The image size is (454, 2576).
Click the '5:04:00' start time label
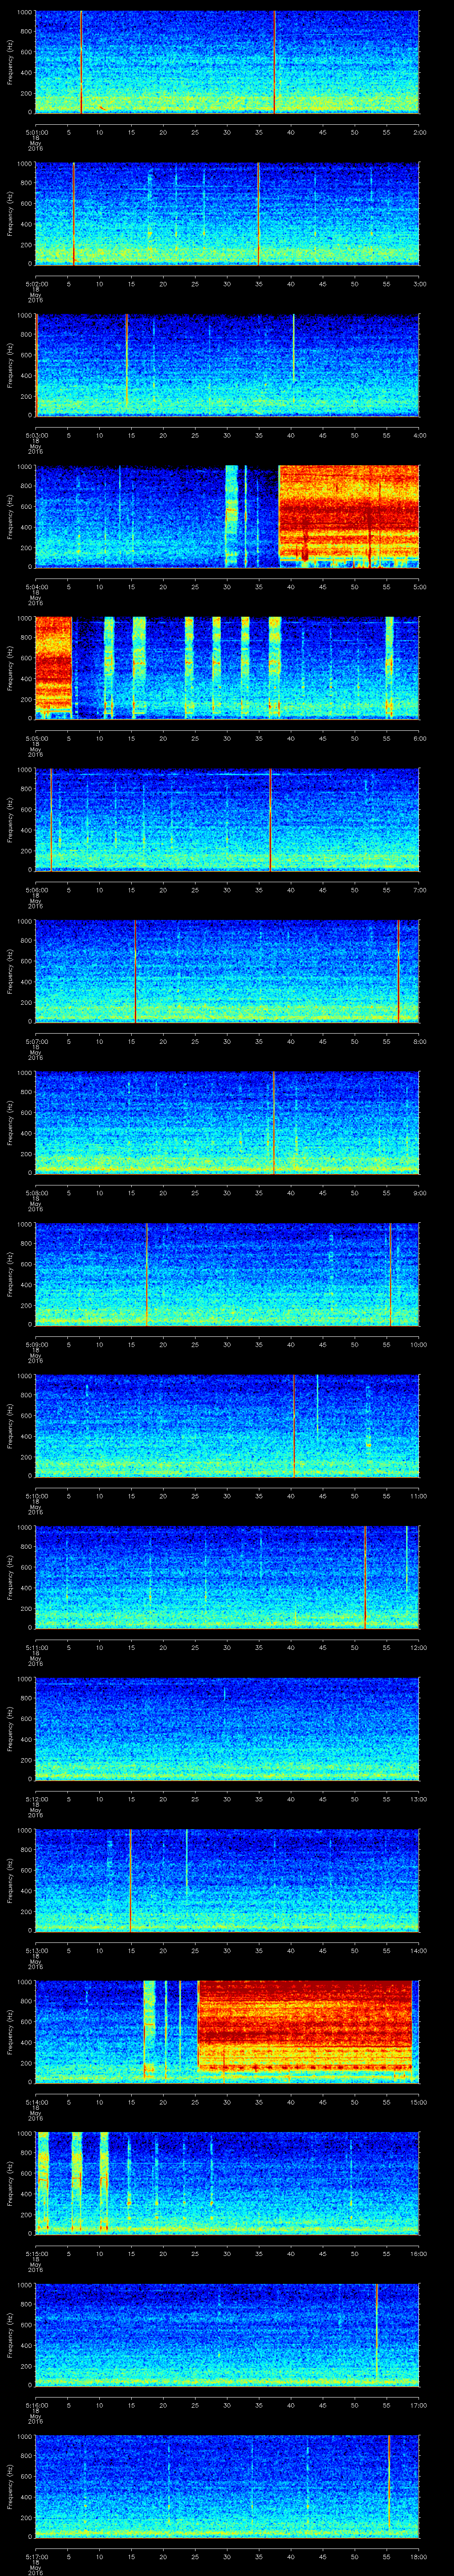click(36, 586)
